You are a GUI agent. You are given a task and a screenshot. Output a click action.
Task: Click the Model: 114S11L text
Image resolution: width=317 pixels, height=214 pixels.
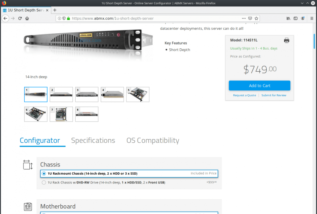[x=244, y=40]
